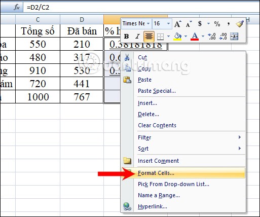Toggle center alignment in mini toolbar
Screen dimensions: 260x217
(x=149, y=37)
